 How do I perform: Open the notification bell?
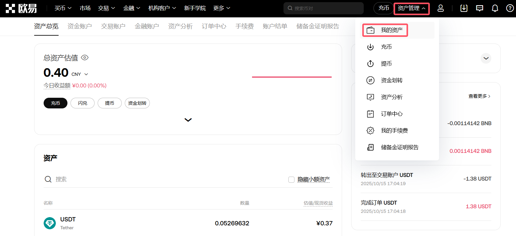pos(495,8)
